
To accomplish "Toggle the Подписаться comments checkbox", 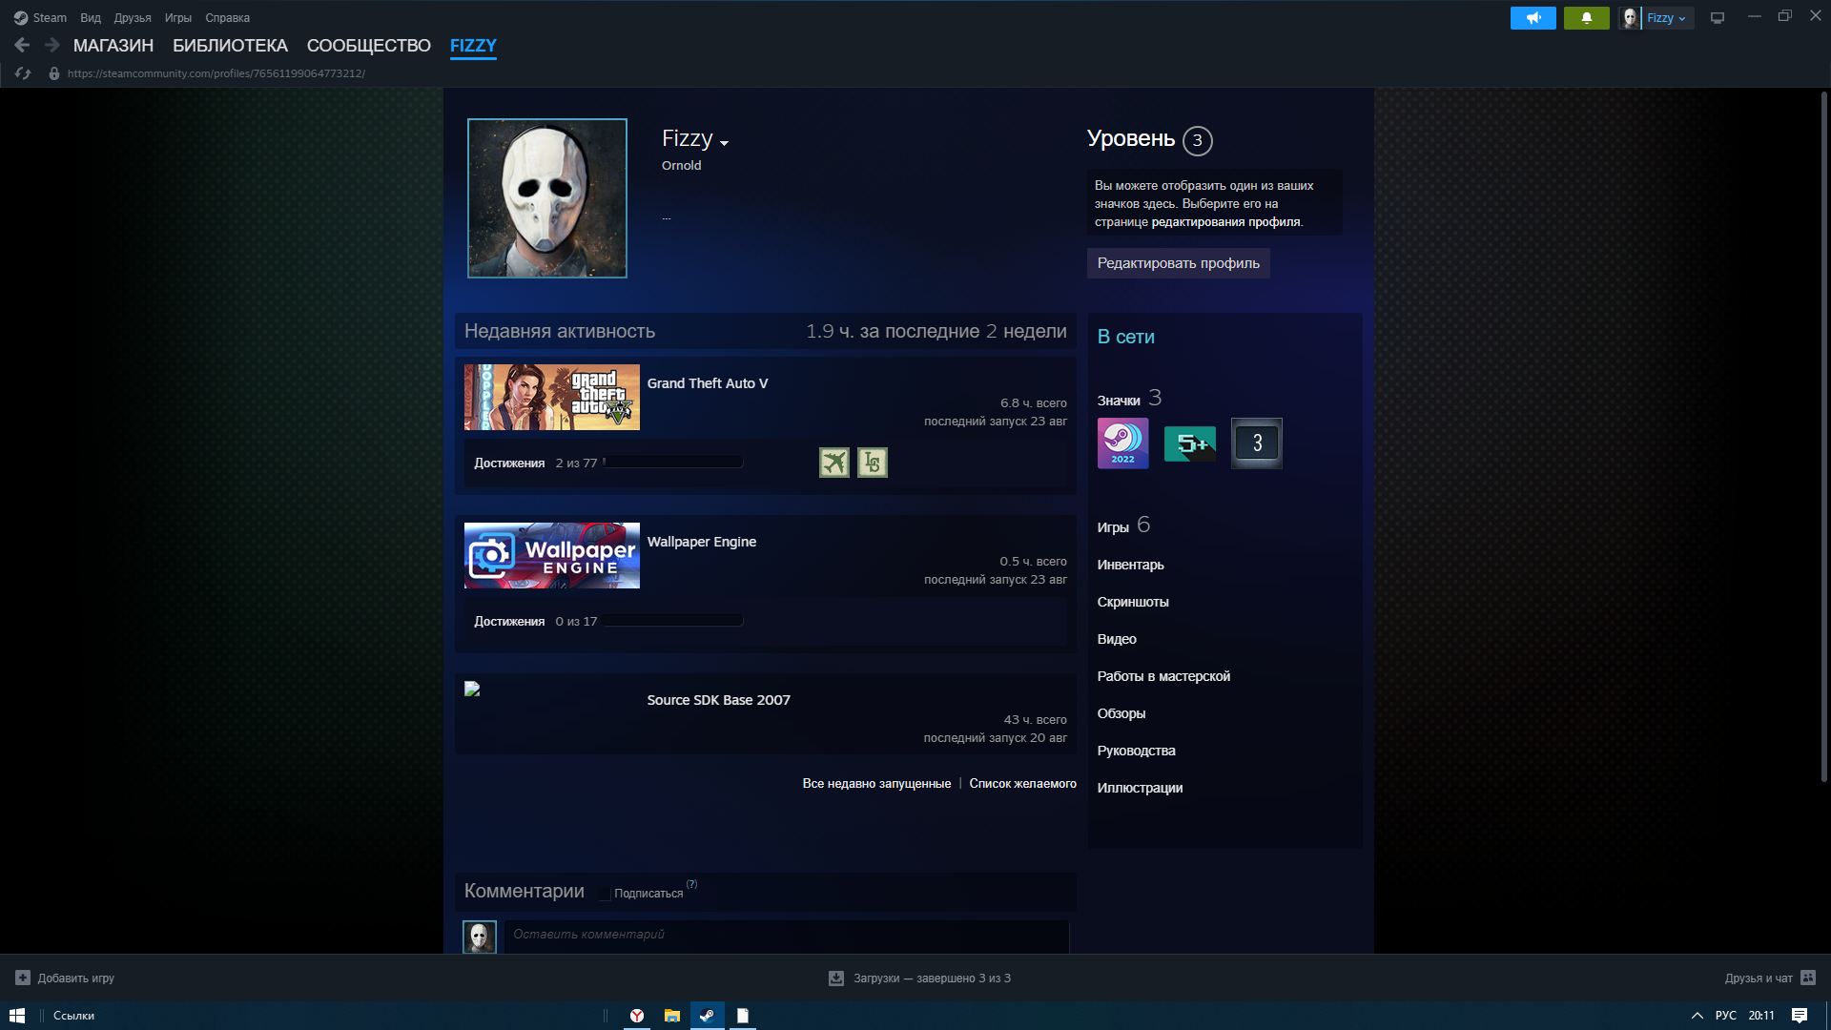I will pyautogui.click(x=604, y=894).
